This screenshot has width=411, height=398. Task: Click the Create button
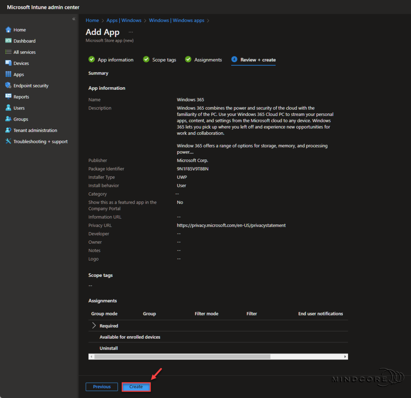pos(136,386)
